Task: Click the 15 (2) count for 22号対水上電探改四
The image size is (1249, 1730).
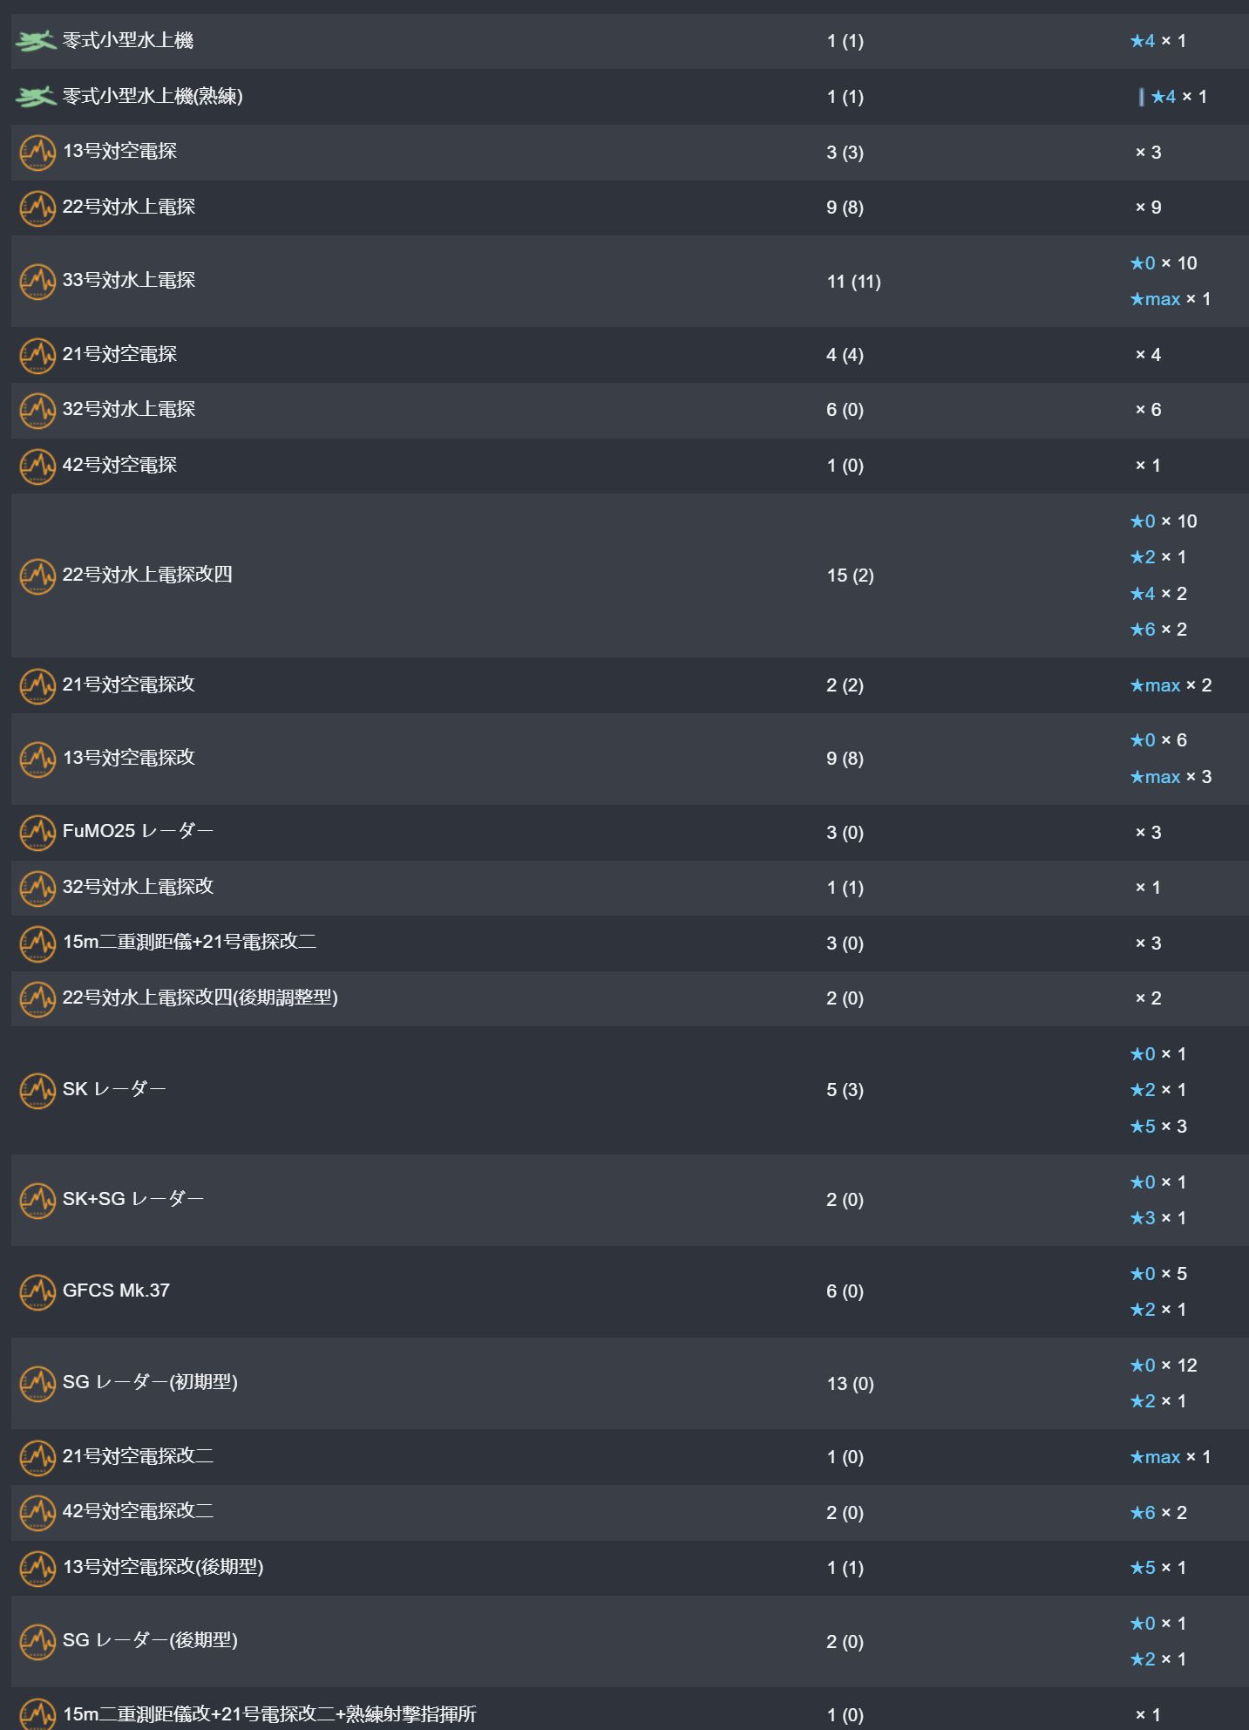Action: point(850,576)
